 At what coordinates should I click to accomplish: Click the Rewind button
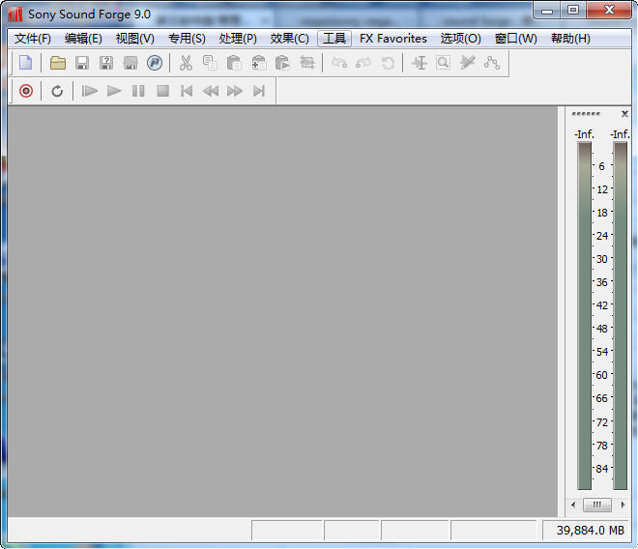210,91
